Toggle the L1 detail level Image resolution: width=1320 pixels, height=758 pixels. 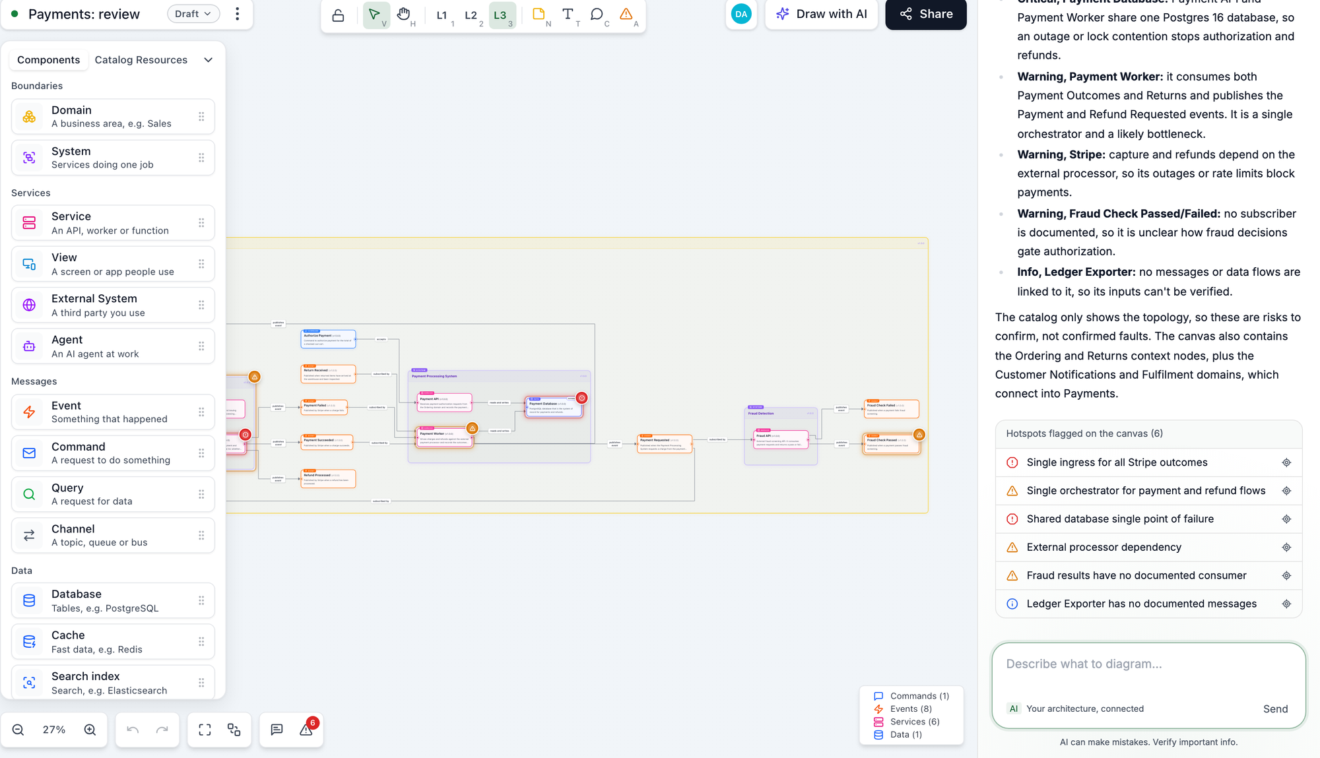click(x=443, y=15)
